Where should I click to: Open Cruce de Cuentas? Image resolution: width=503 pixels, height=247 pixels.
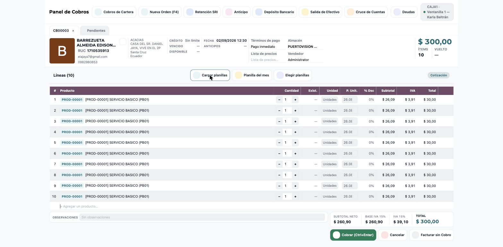pos(366,12)
